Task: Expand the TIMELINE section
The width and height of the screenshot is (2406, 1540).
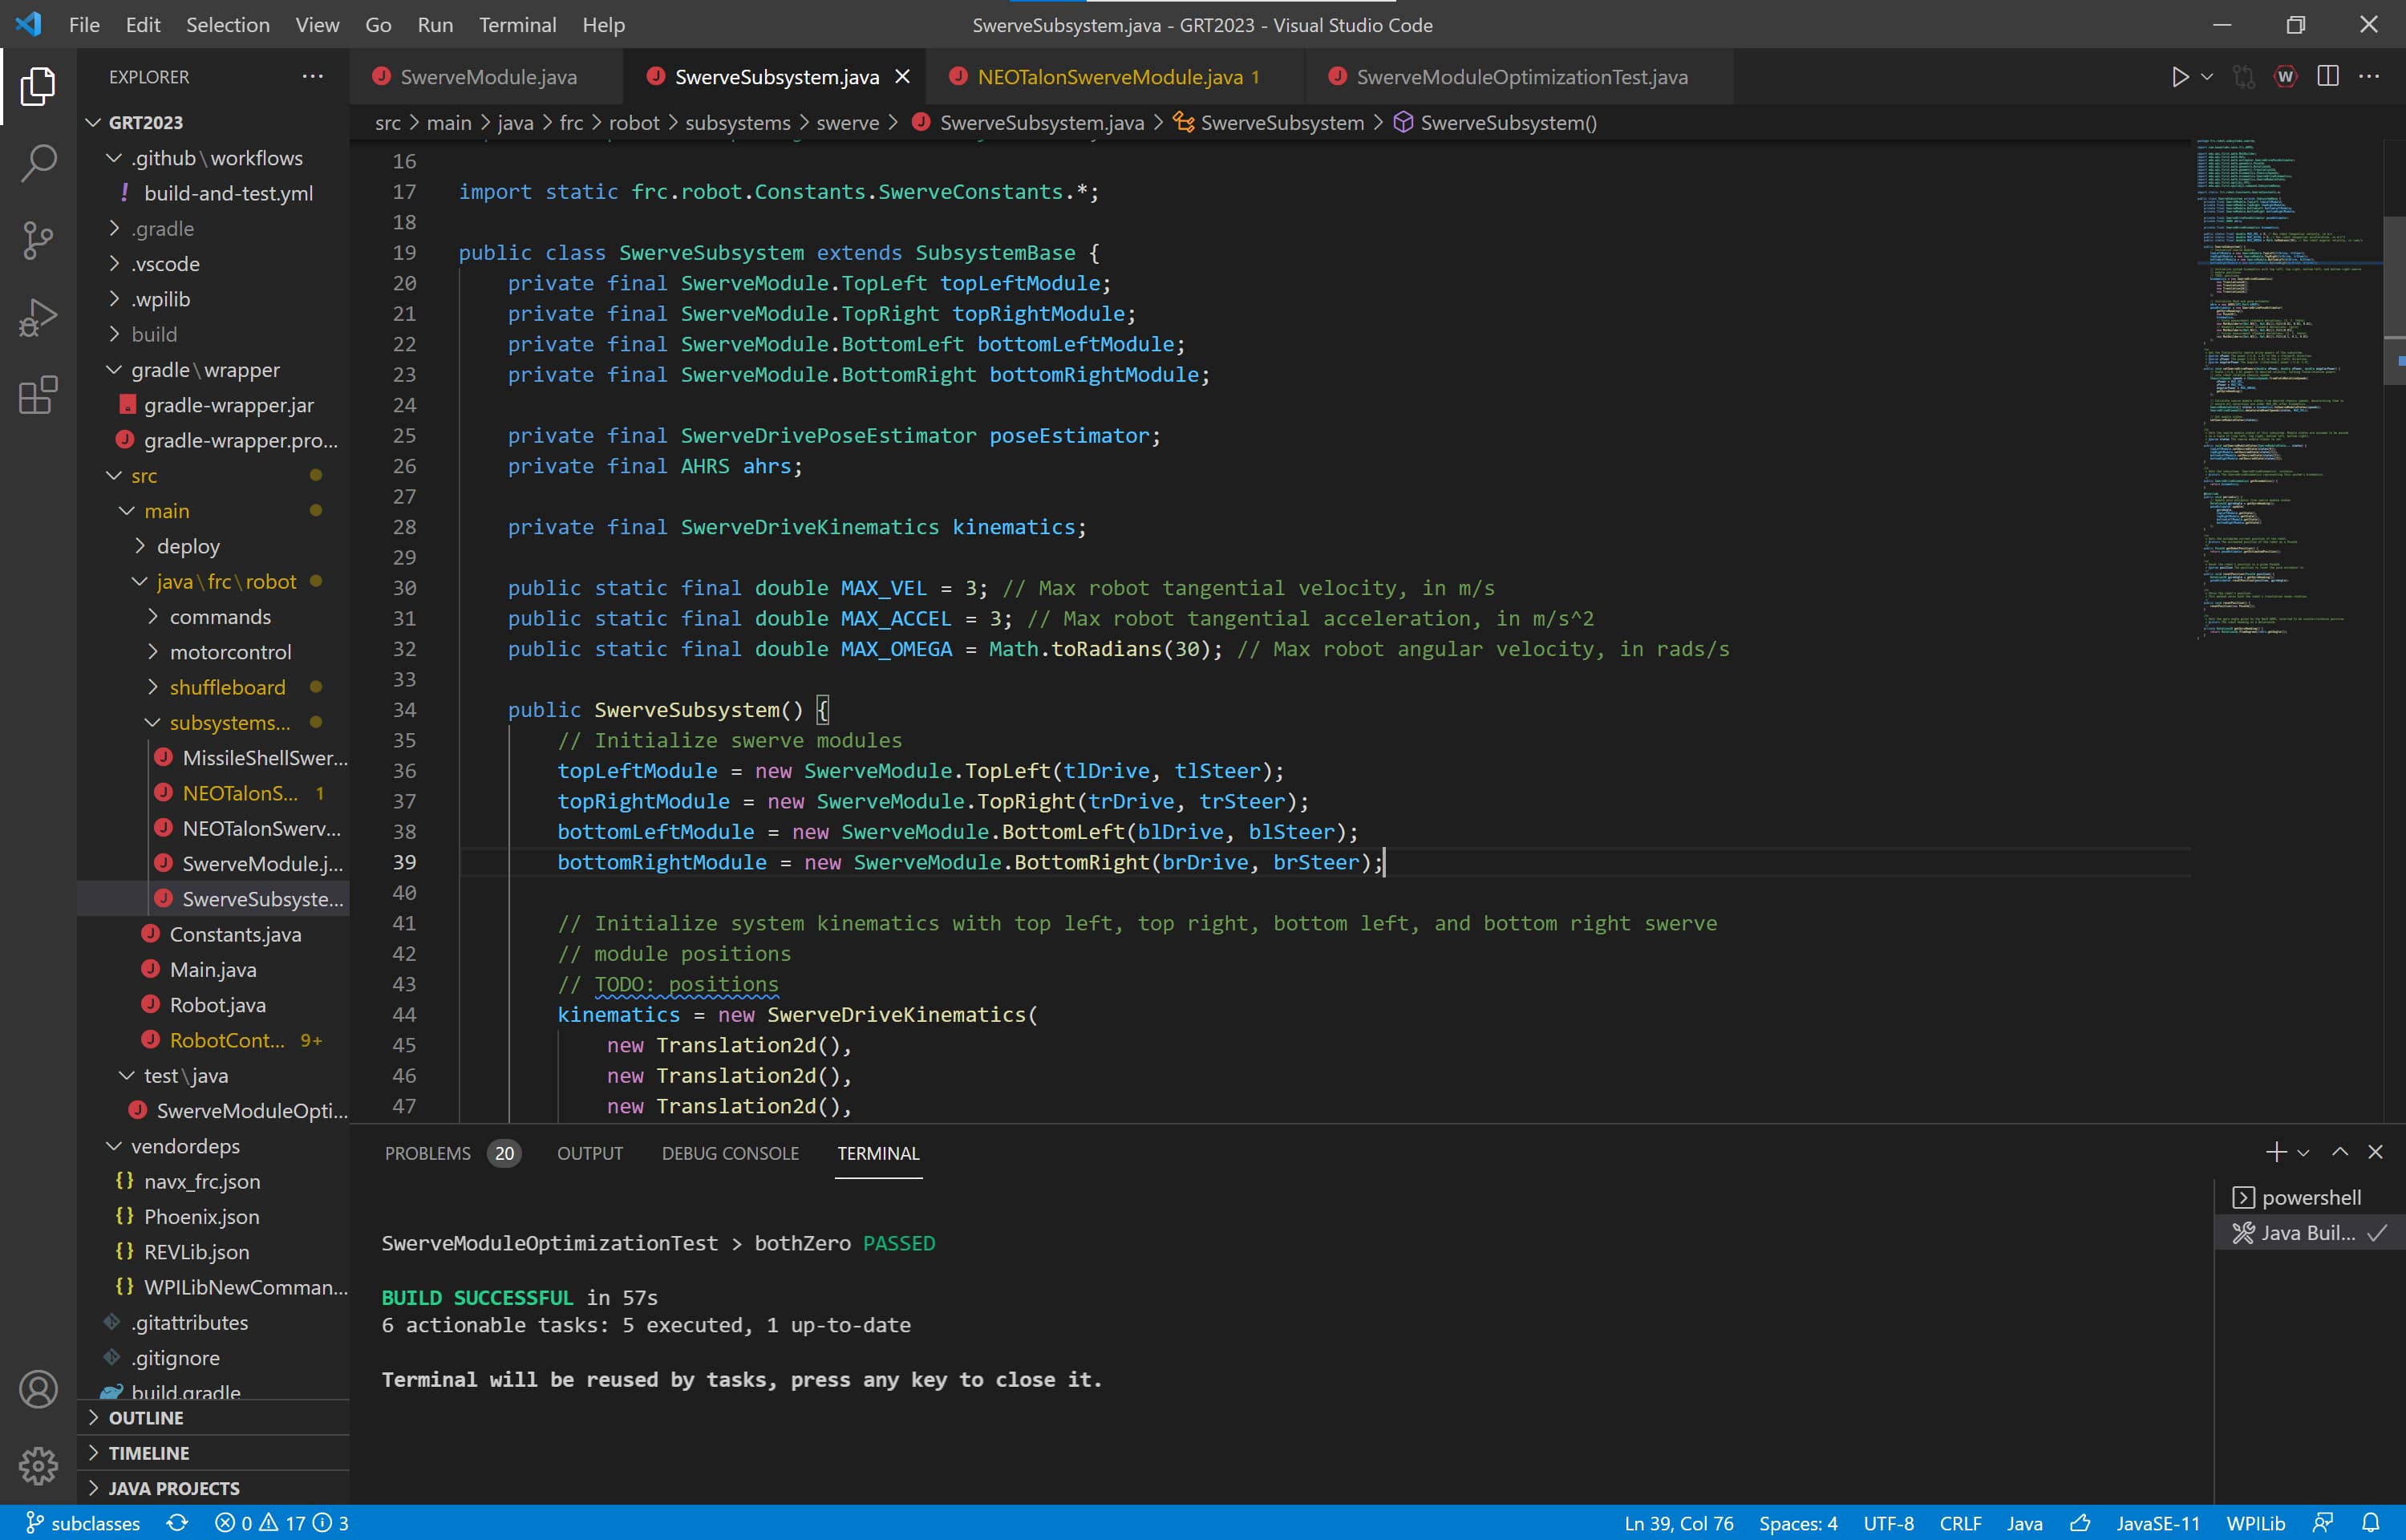Action: [214, 1453]
